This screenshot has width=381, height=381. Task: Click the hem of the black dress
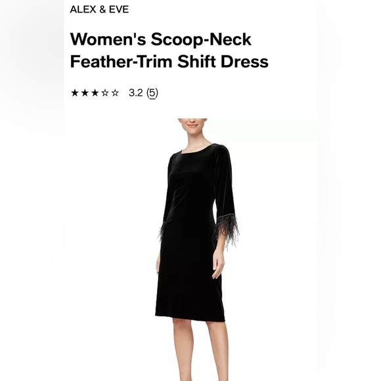pos(190,317)
